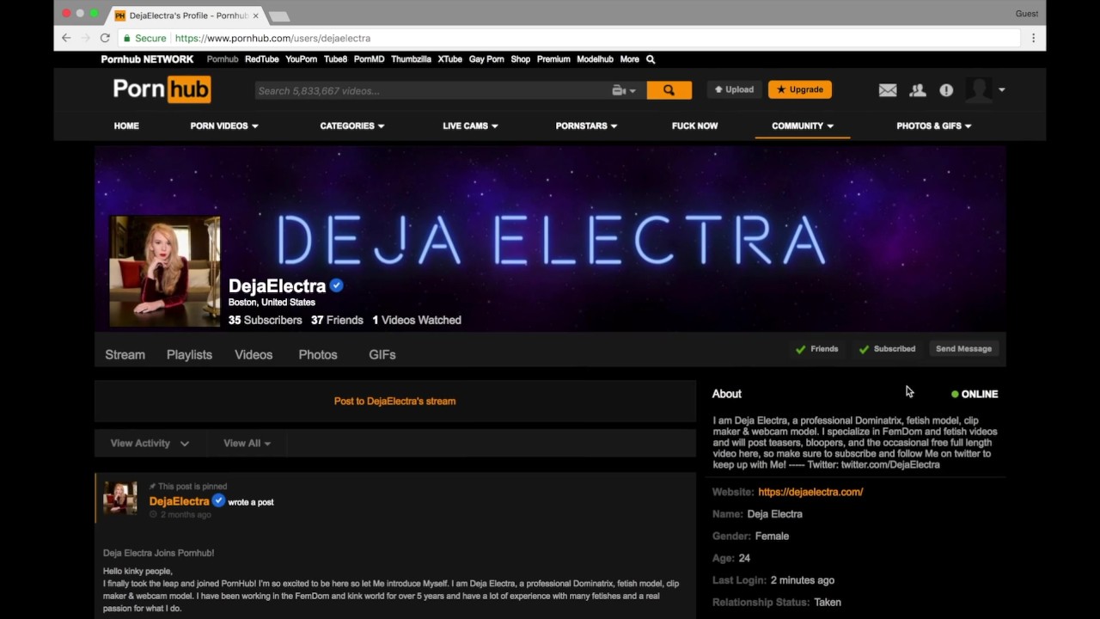Expand the View Activity dropdown
The width and height of the screenshot is (1100, 619).
tap(150, 444)
